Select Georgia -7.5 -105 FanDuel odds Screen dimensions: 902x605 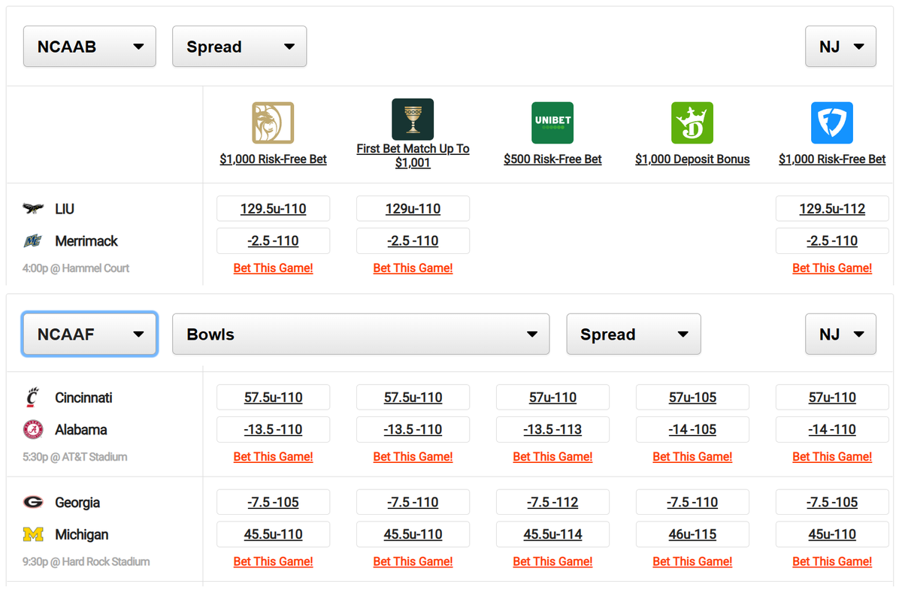(832, 502)
